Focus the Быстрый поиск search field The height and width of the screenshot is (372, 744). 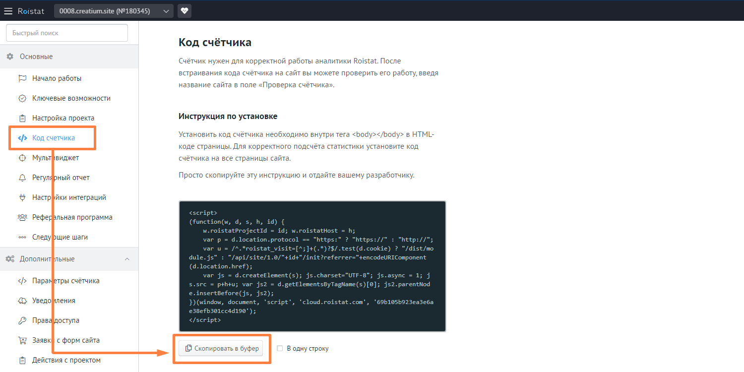pyautogui.click(x=67, y=33)
